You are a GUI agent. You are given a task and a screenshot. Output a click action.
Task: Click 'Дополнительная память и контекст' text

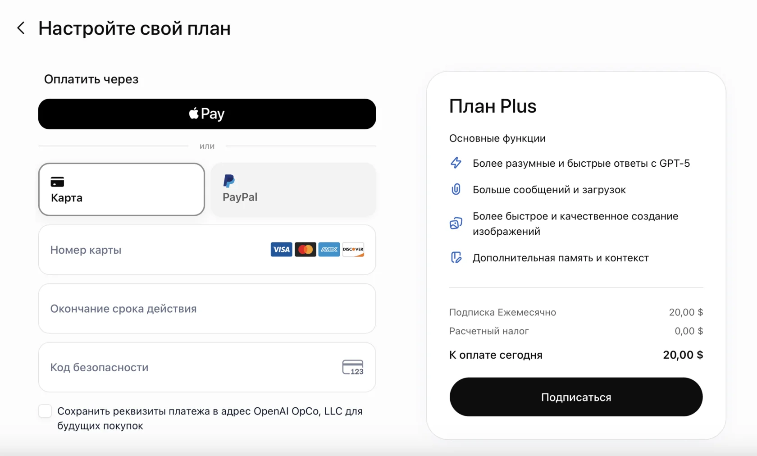coord(561,258)
